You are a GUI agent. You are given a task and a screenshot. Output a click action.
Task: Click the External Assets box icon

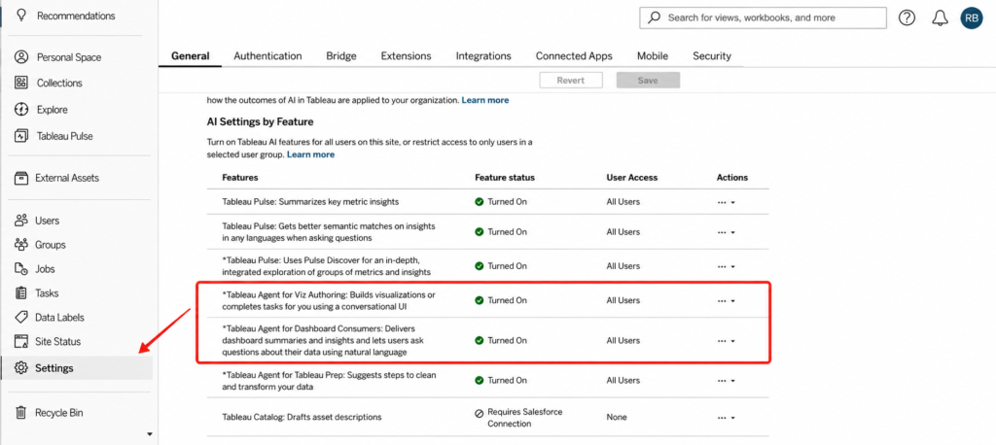coord(21,178)
